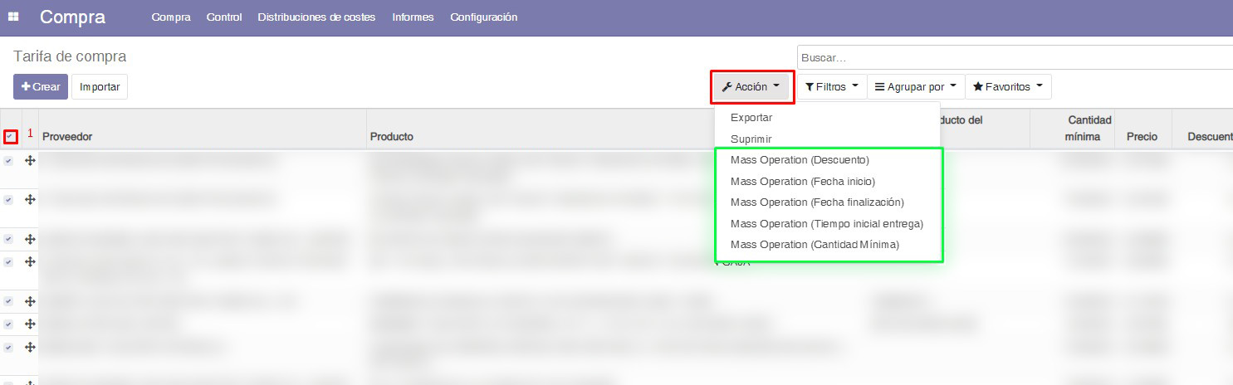The height and width of the screenshot is (385, 1233).
Task: Toggle the select-all checkbox in table header
Action: pos(10,137)
